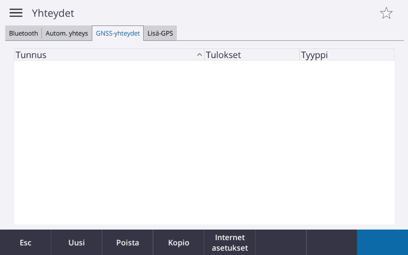Click inside the empty connections list
Image resolution: width=408 pixels, height=255 pixels.
click(204, 142)
